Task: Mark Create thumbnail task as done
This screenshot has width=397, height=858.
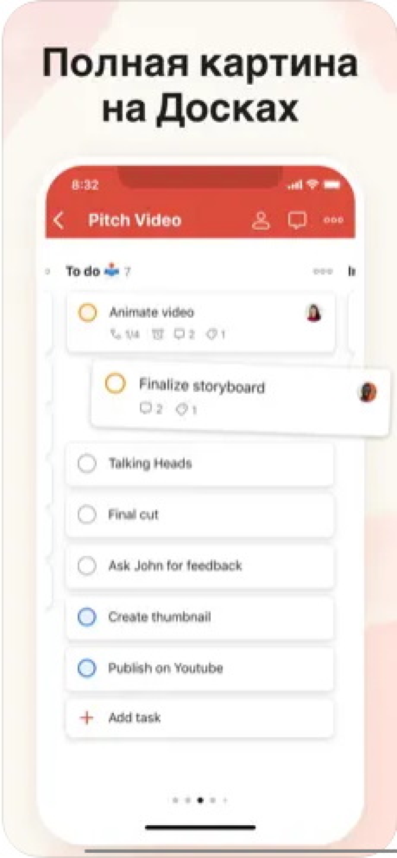Action: click(x=87, y=617)
